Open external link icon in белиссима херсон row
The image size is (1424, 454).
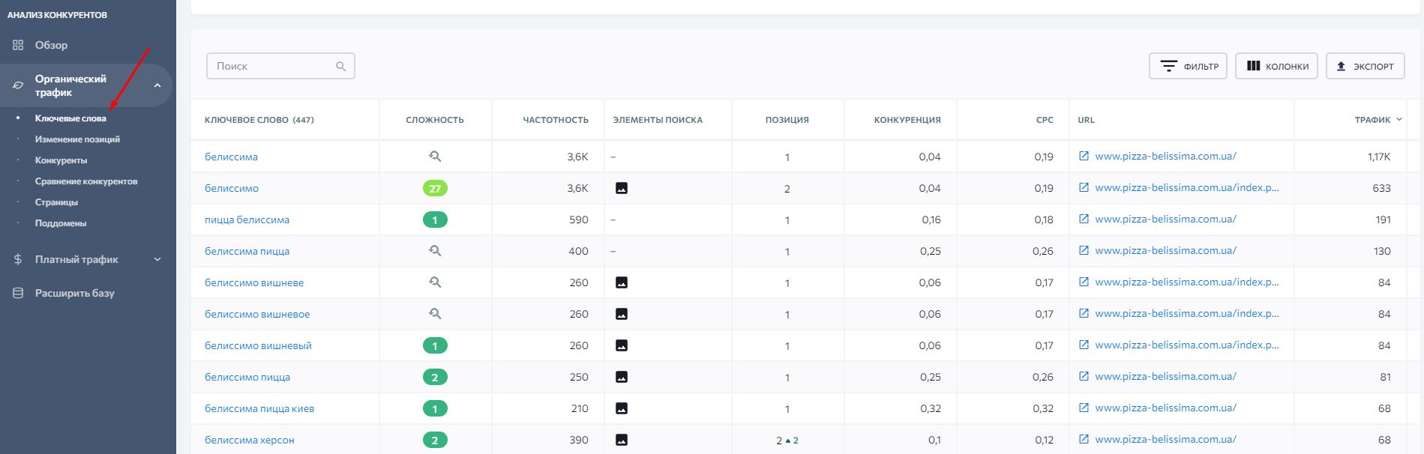tap(1084, 440)
